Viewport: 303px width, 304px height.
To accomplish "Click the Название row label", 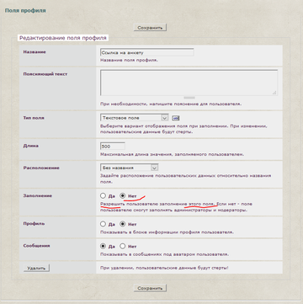I will point(35,52).
